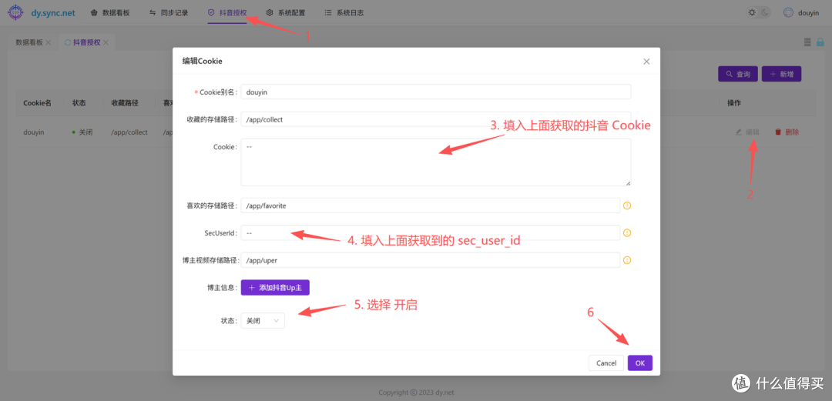Click the 操作 column header
This screenshot has width=832, height=401.
(x=734, y=103)
